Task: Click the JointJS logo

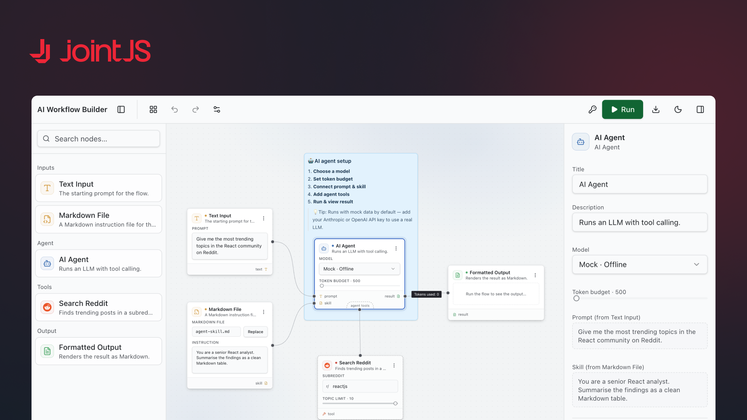Action: [90, 51]
